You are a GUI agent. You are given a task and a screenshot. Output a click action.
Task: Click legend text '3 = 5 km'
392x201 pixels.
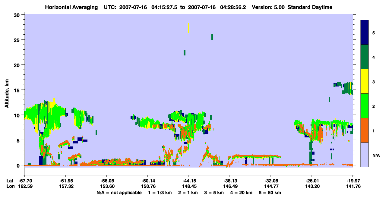(213, 193)
